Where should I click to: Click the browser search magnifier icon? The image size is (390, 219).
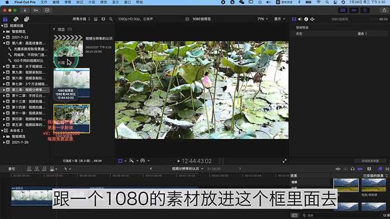point(111,19)
